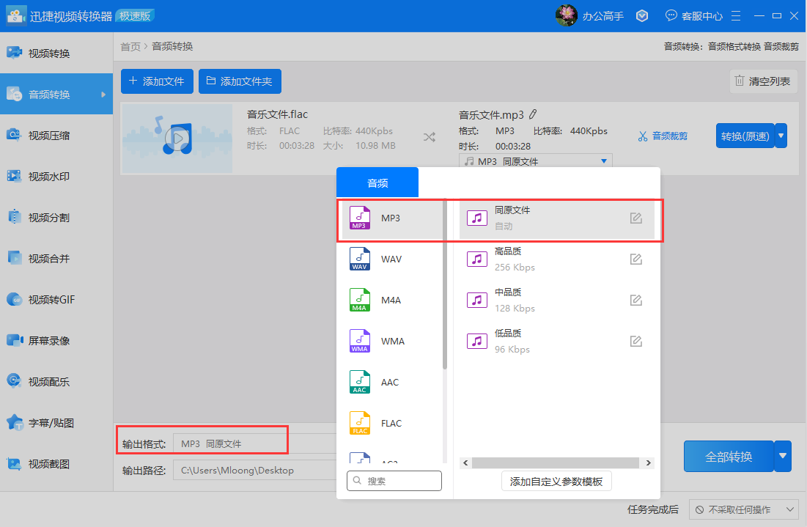
Task: Switch to the 音频 format tab
Action: coord(377,182)
